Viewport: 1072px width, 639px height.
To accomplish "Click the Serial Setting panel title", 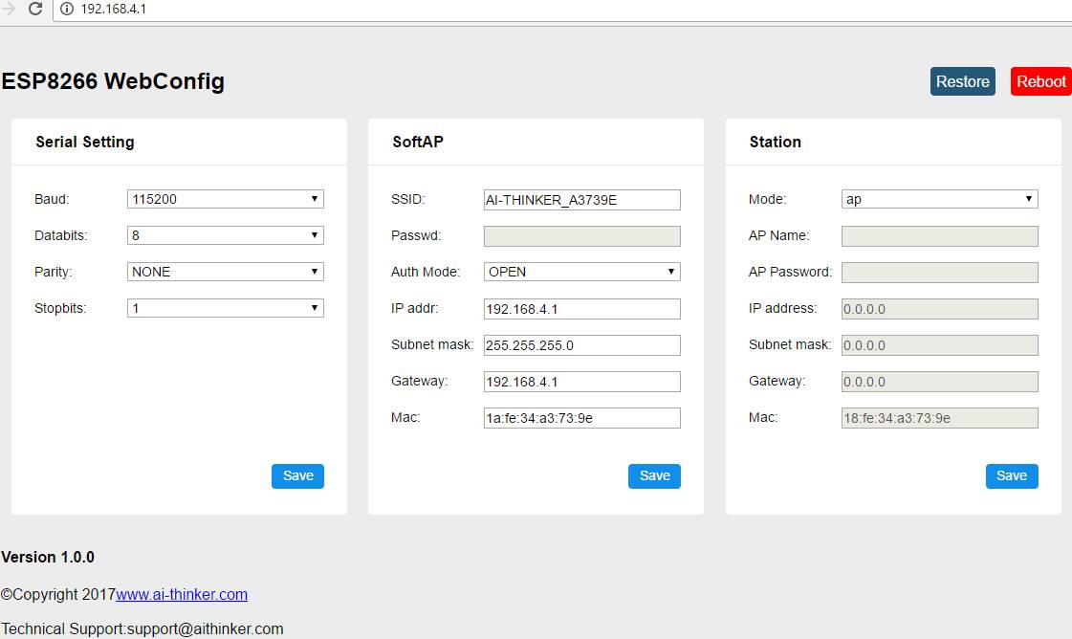I will pyautogui.click(x=85, y=142).
